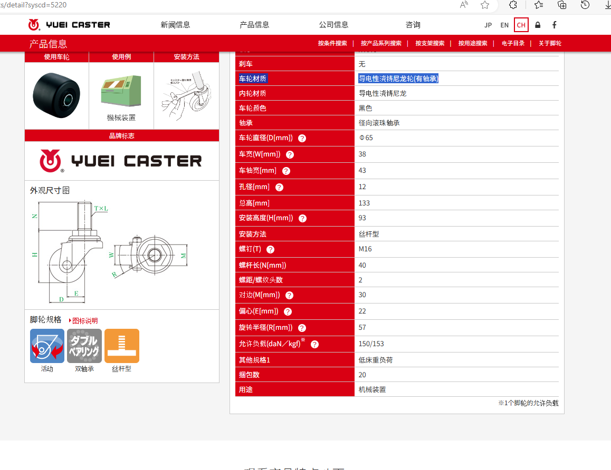Click the YUEI CASTER logo
Screen dimensions: 611x470
(69, 24)
